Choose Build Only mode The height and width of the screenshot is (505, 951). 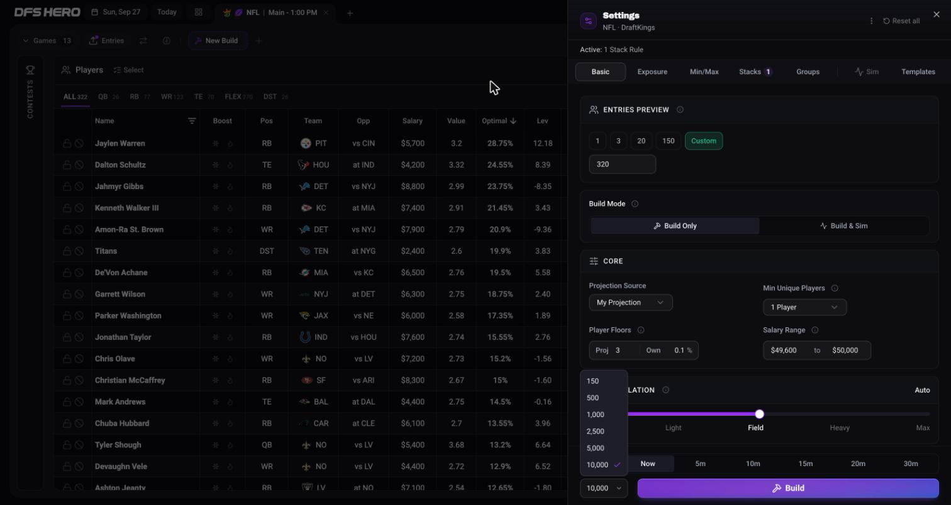(675, 225)
